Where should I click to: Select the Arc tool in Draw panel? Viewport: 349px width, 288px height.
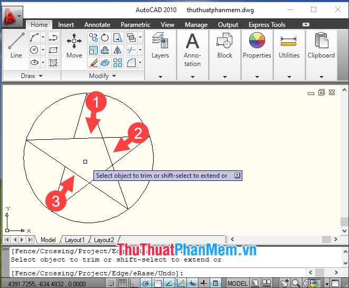pyautogui.click(x=34, y=37)
